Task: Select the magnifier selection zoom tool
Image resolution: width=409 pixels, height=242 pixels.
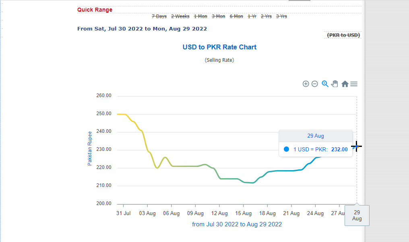Action: click(x=325, y=84)
